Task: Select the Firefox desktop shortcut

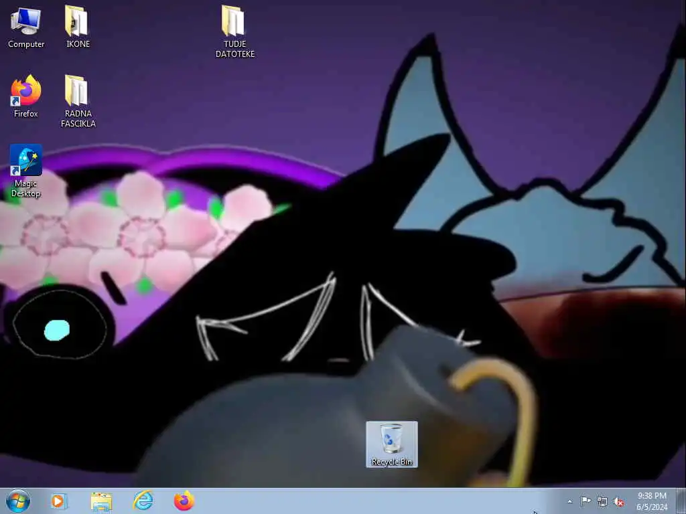Action: pos(26,96)
